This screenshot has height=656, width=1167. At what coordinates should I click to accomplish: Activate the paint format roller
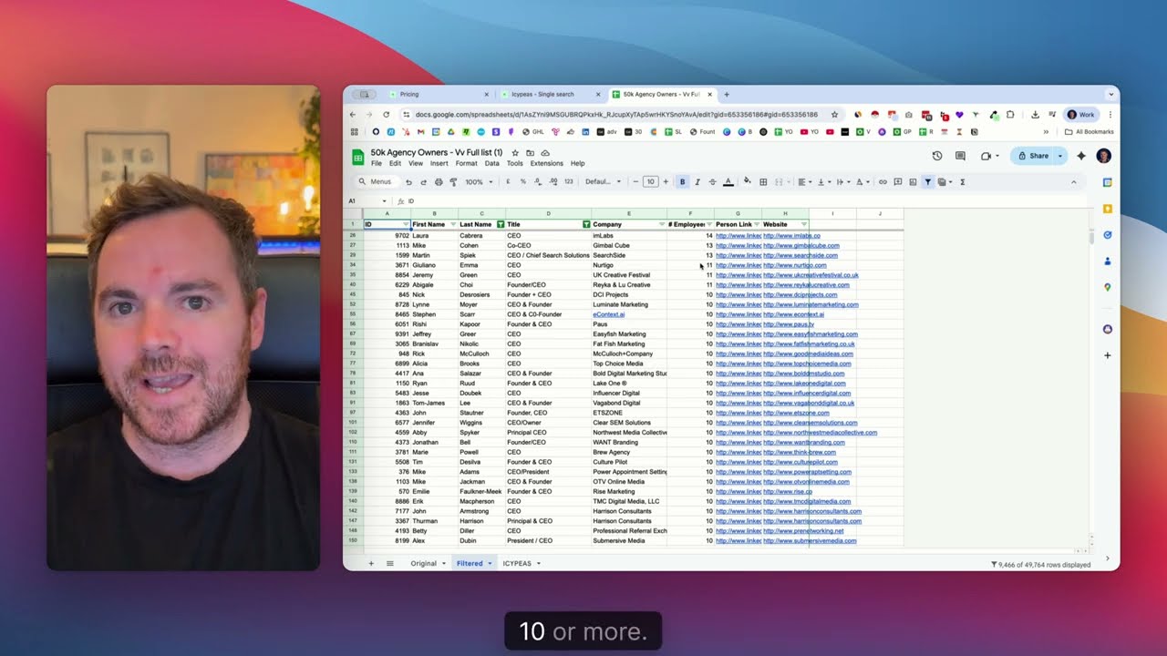[x=453, y=182]
